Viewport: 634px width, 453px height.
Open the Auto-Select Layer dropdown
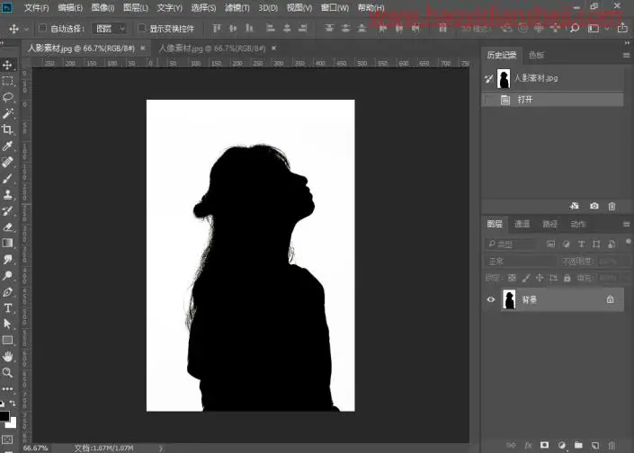point(109,28)
